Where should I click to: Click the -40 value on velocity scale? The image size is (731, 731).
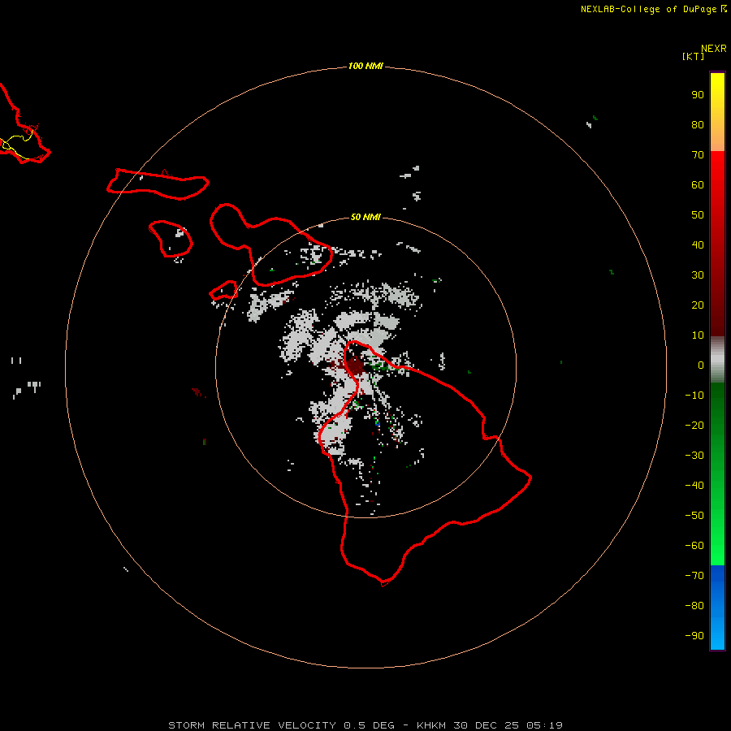pyautogui.click(x=694, y=486)
